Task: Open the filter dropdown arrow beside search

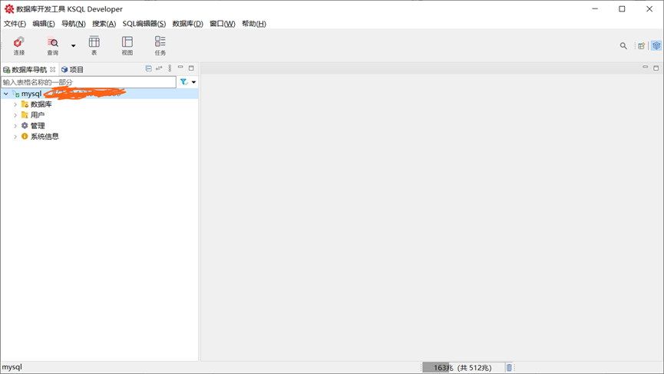Action: [193, 82]
